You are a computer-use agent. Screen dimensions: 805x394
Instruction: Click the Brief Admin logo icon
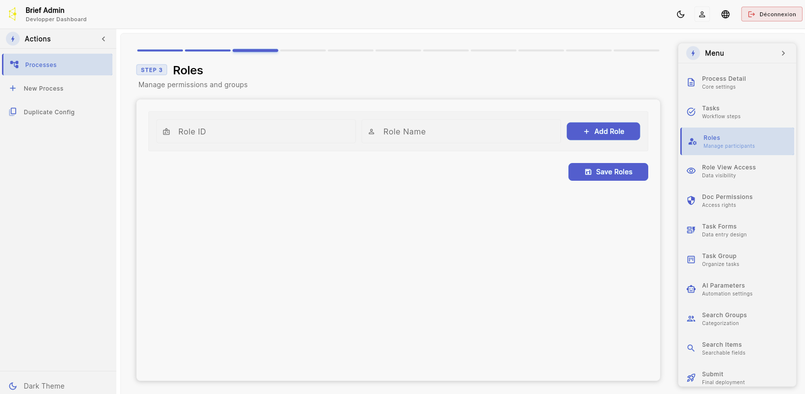tap(13, 14)
